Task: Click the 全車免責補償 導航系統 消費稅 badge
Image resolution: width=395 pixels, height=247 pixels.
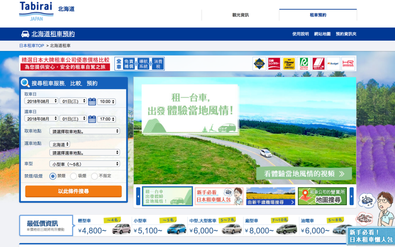Action: click(139, 64)
